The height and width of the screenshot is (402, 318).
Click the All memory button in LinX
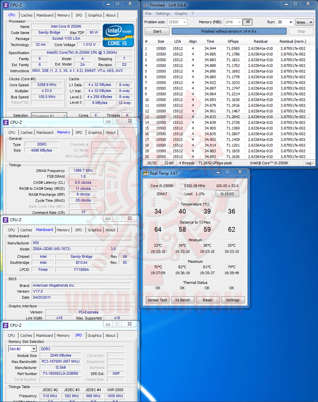(247, 22)
